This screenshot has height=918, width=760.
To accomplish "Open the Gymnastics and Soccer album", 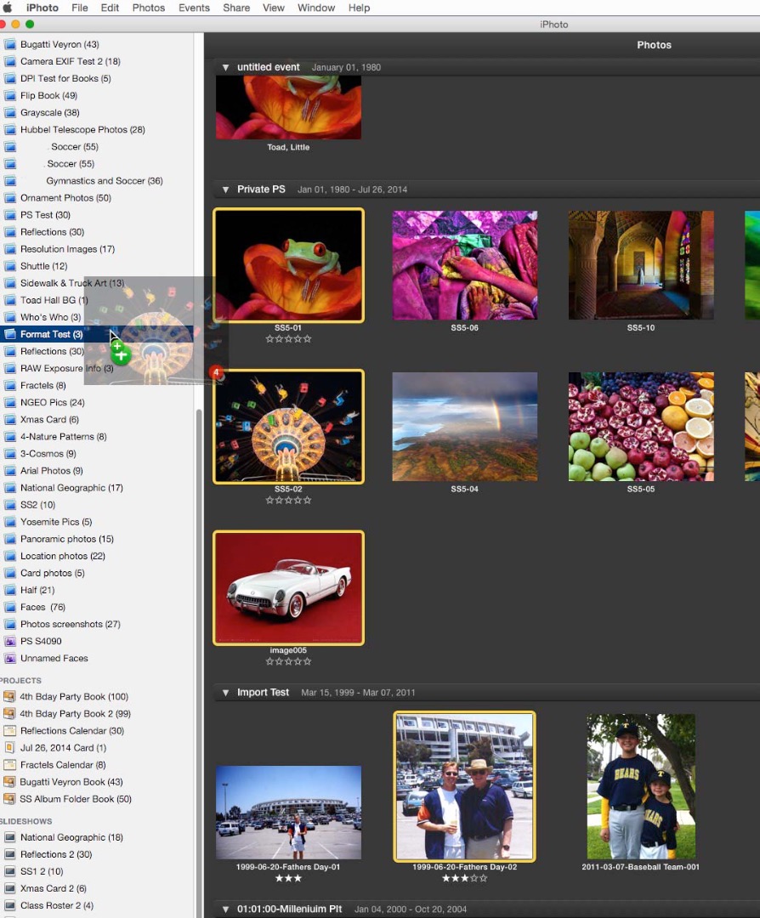I will click(97, 181).
